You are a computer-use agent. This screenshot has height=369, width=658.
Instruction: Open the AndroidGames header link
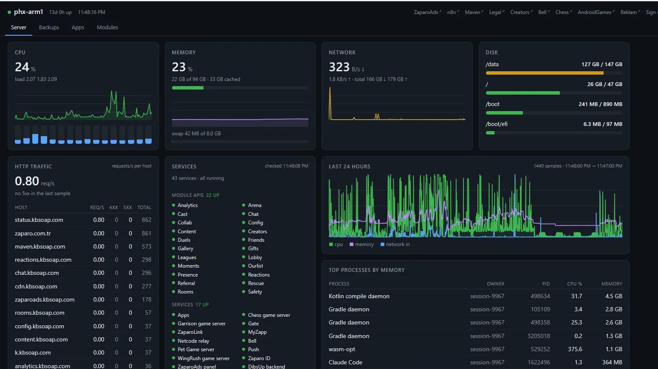pos(596,12)
